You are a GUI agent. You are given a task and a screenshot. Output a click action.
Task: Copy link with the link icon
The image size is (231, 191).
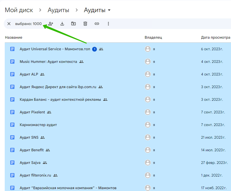click(97, 24)
